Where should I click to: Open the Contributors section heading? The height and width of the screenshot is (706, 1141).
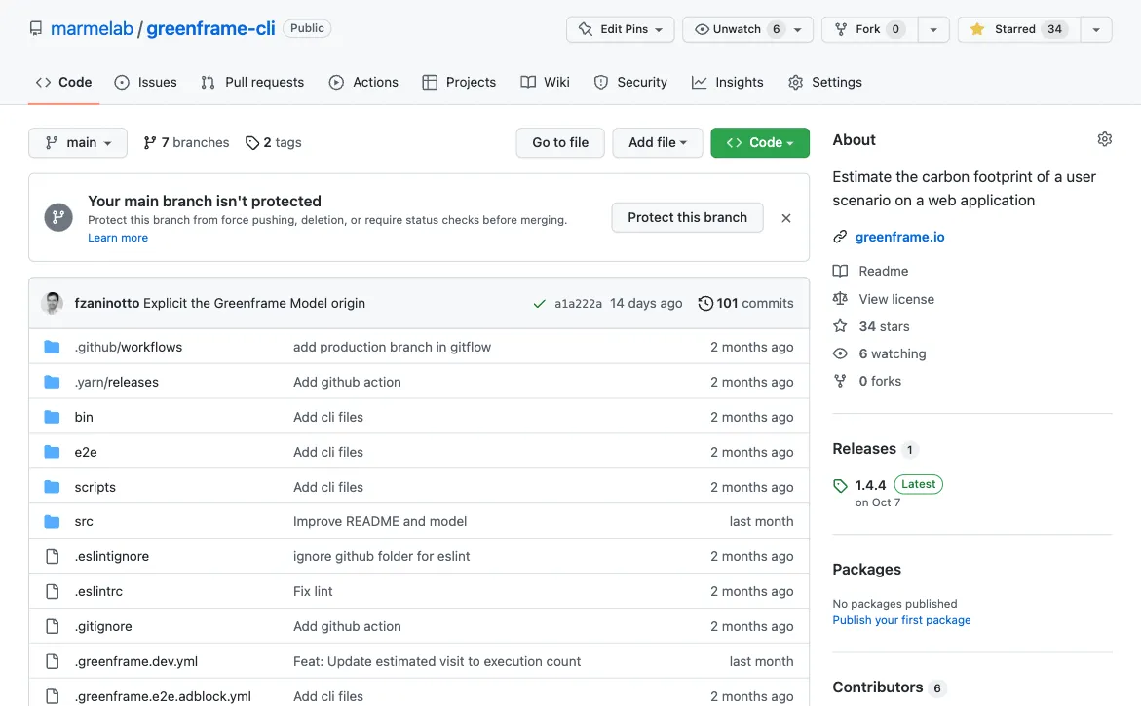878,687
